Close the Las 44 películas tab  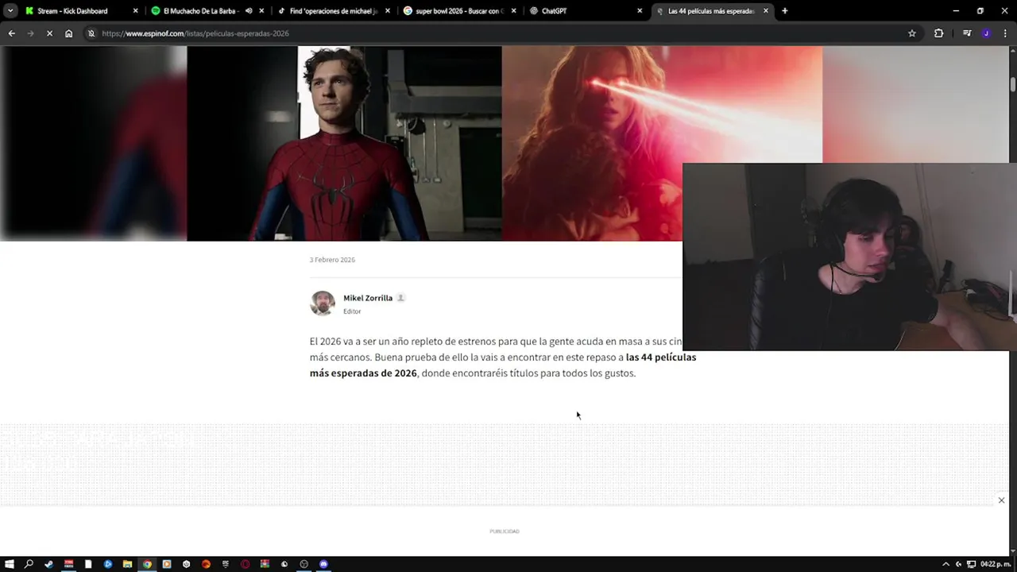(x=766, y=11)
